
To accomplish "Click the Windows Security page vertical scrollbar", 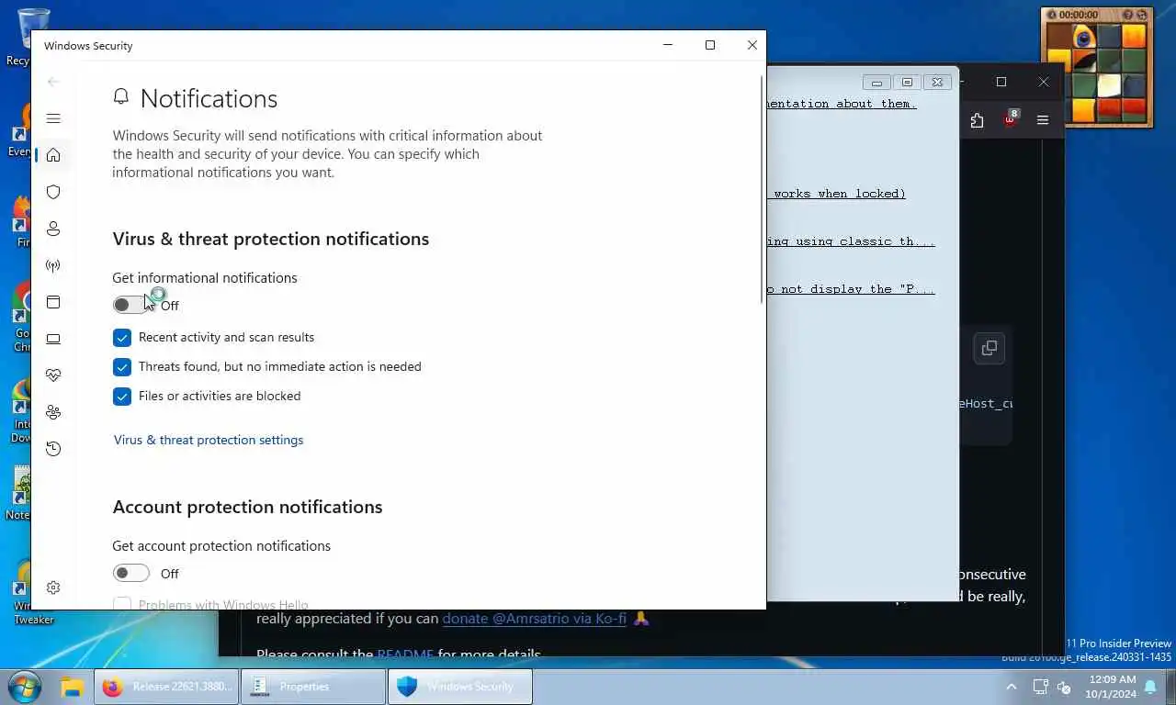I will click(763, 190).
